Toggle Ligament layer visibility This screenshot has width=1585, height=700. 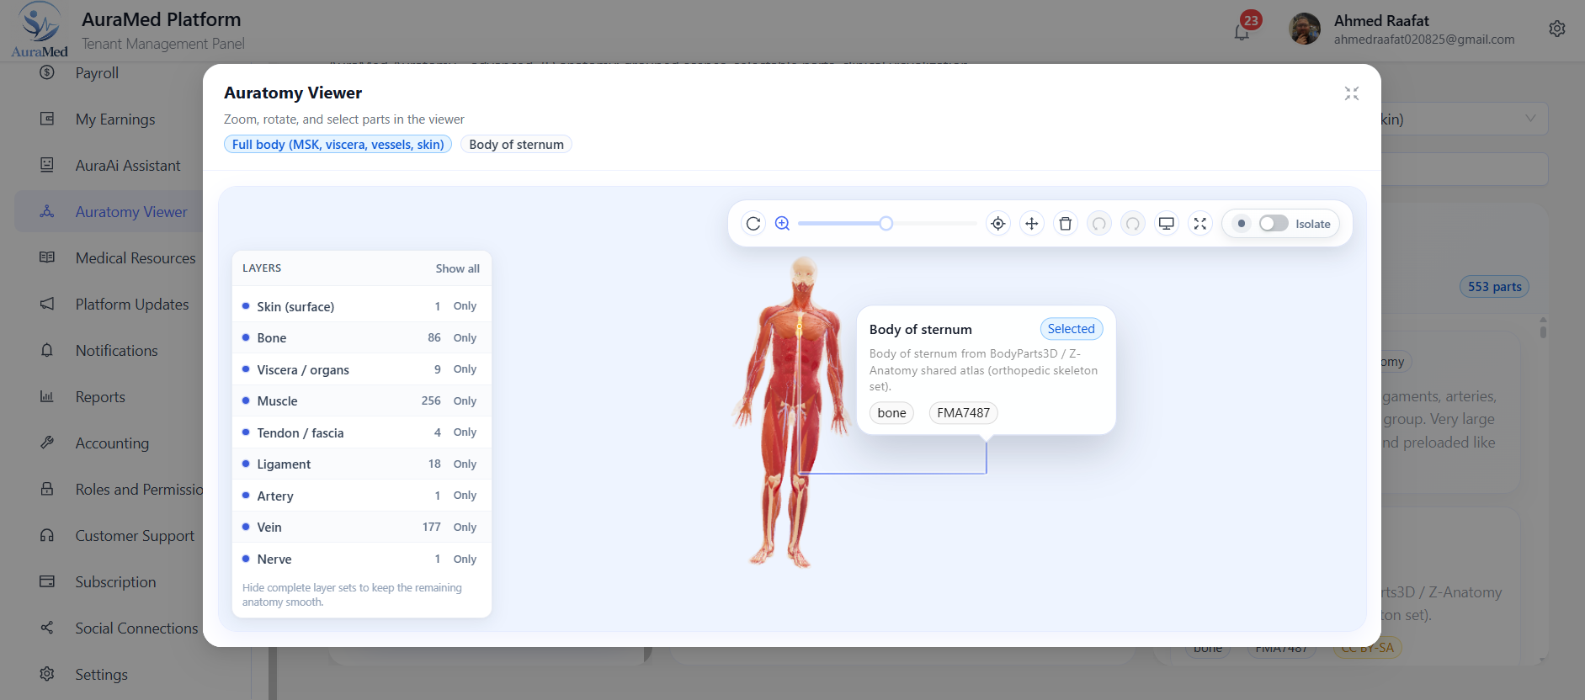tap(246, 464)
